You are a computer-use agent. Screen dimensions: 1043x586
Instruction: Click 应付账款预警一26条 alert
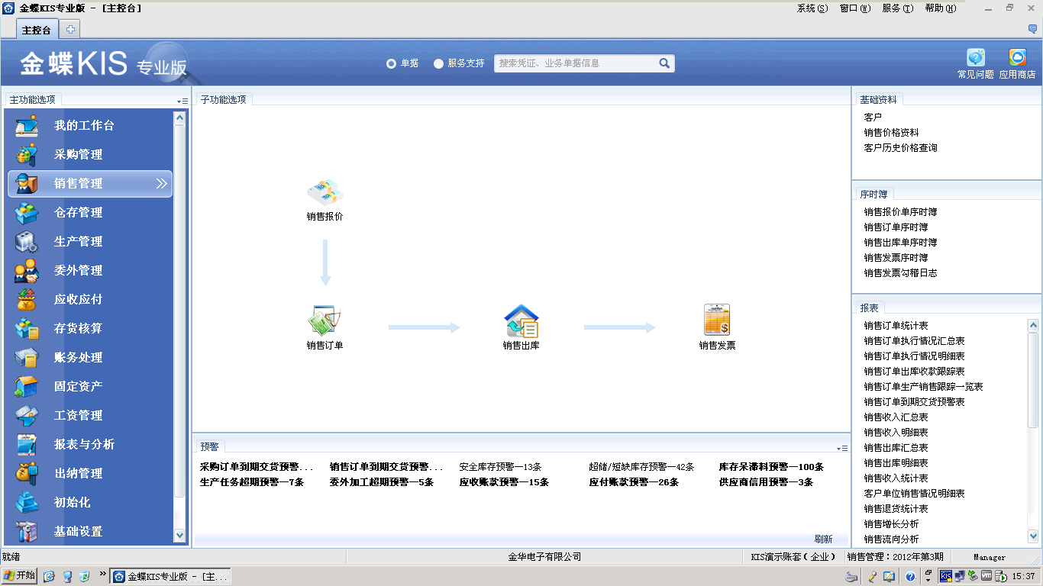coord(634,482)
